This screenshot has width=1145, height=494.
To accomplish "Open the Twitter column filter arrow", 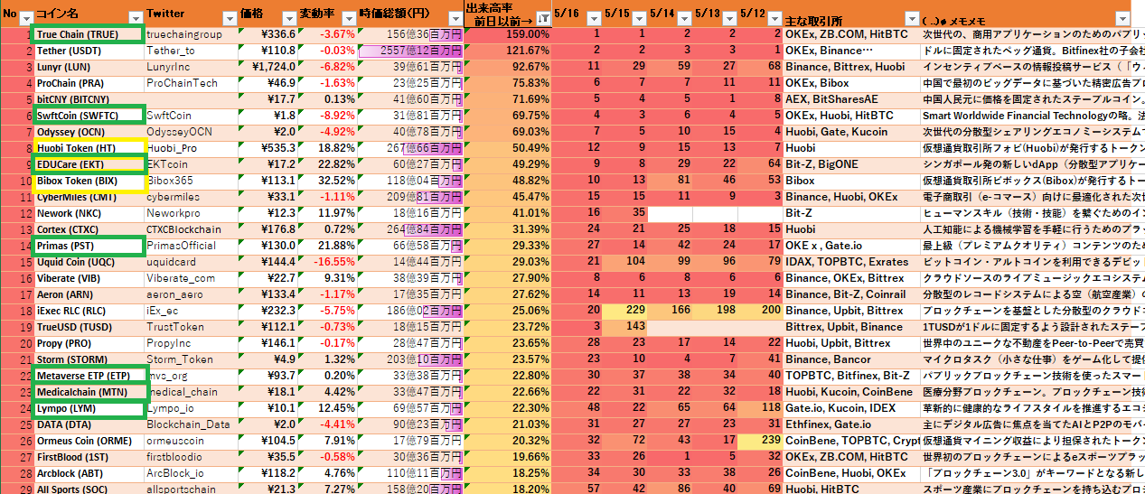I will pyautogui.click(x=228, y=17).
